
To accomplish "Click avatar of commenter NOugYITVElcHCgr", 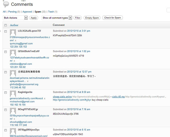I will [x=13, y=111].
